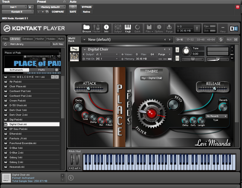This screenshot has height=188, width=242.
Task: Minimize all instruments in the rack header
Action: point(236,40)
